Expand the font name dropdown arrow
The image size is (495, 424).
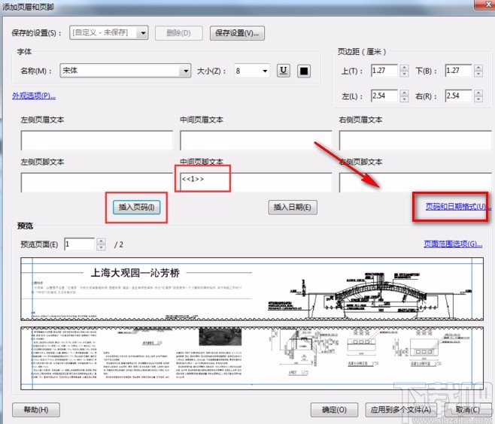(186, 71)
